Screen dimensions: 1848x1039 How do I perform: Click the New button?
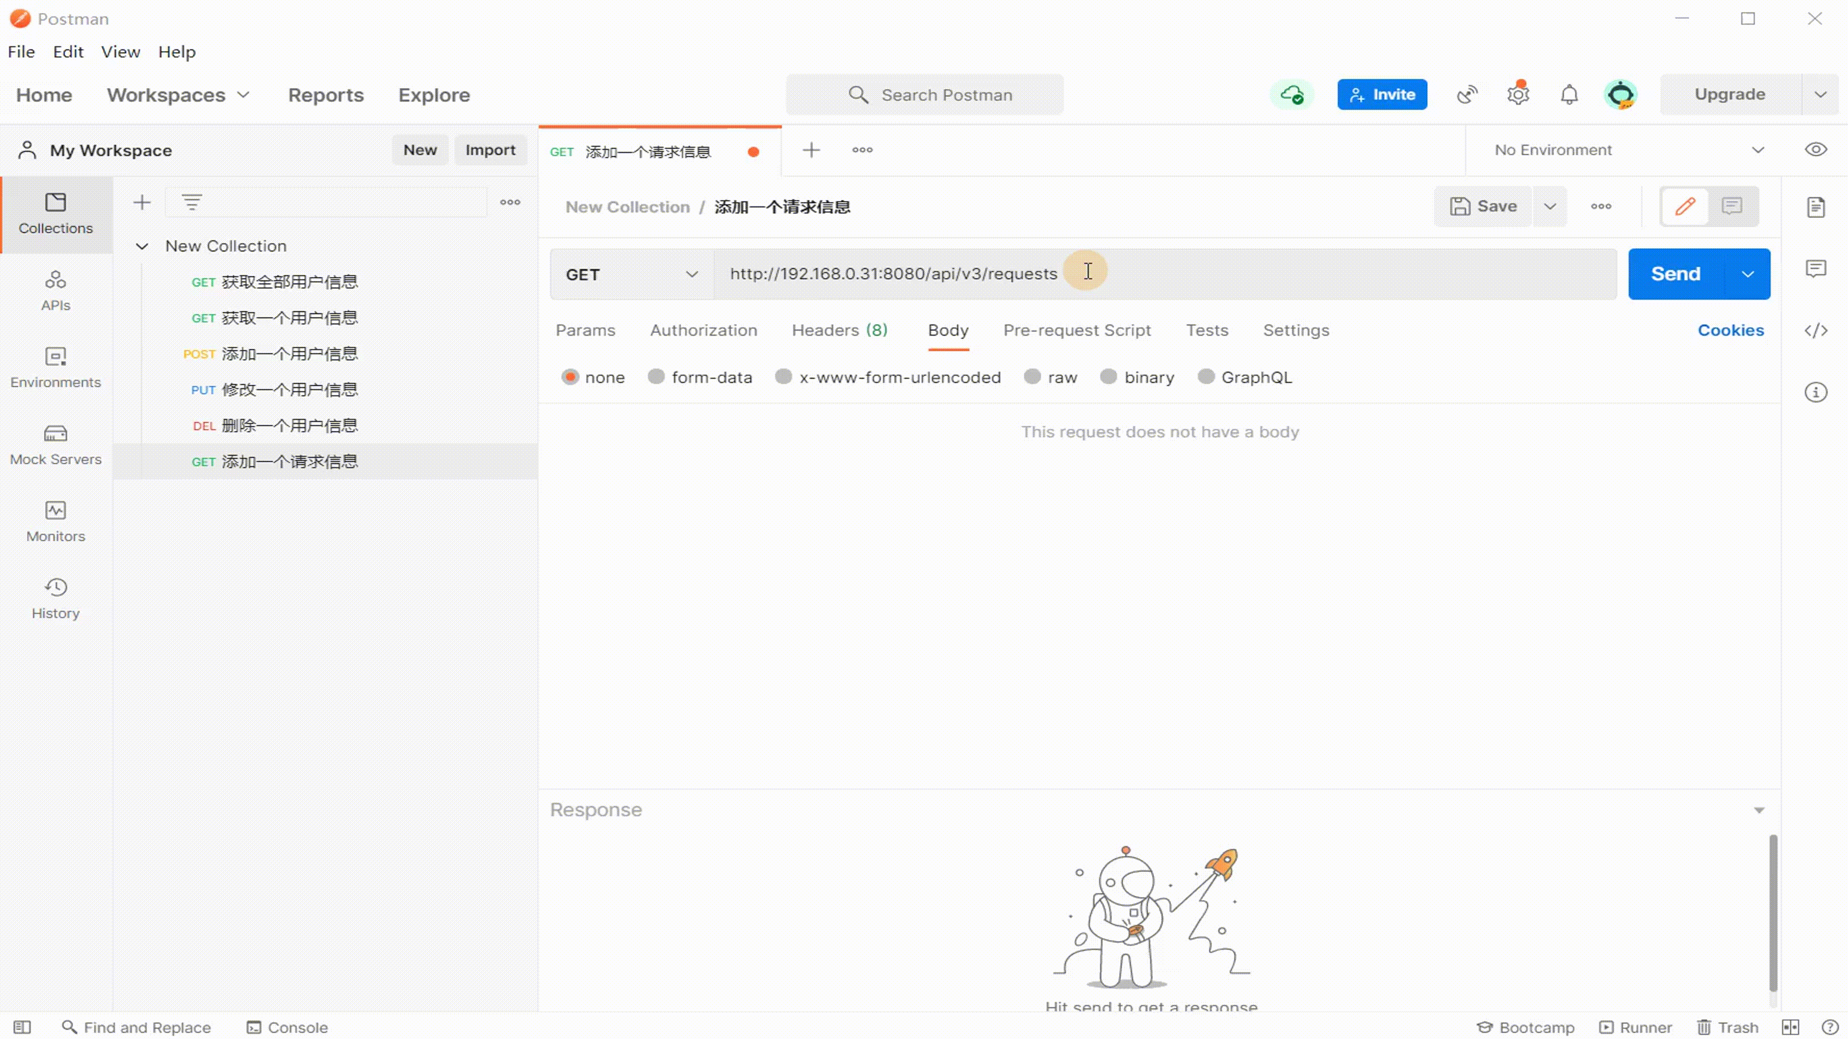click(420, 150)
